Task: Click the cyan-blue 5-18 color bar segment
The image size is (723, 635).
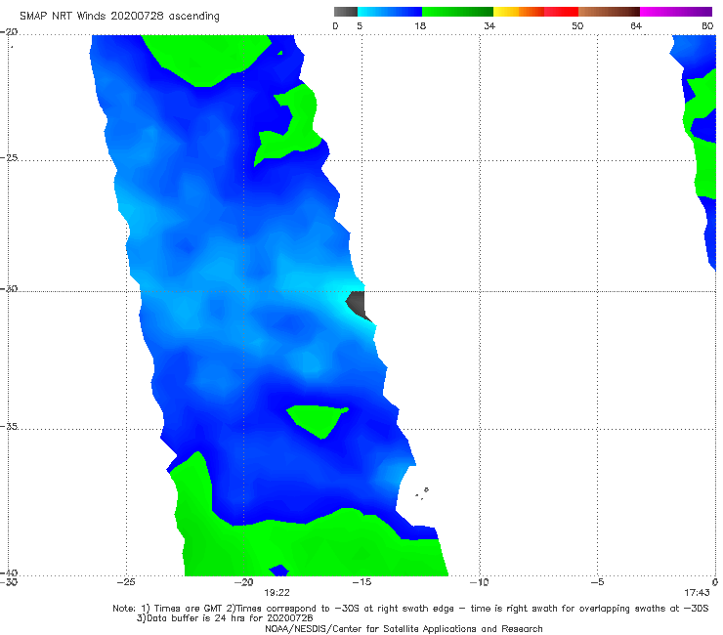Action: click(x=390, y=12)
